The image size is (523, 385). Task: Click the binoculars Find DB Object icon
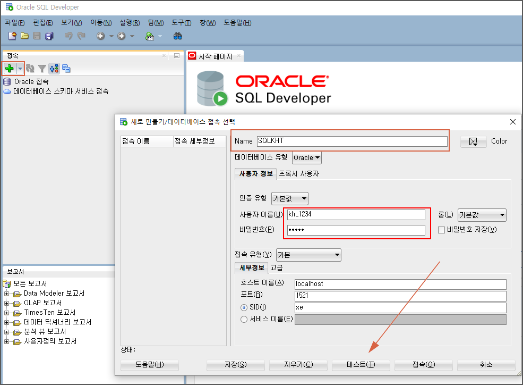[x=177, y=36]
